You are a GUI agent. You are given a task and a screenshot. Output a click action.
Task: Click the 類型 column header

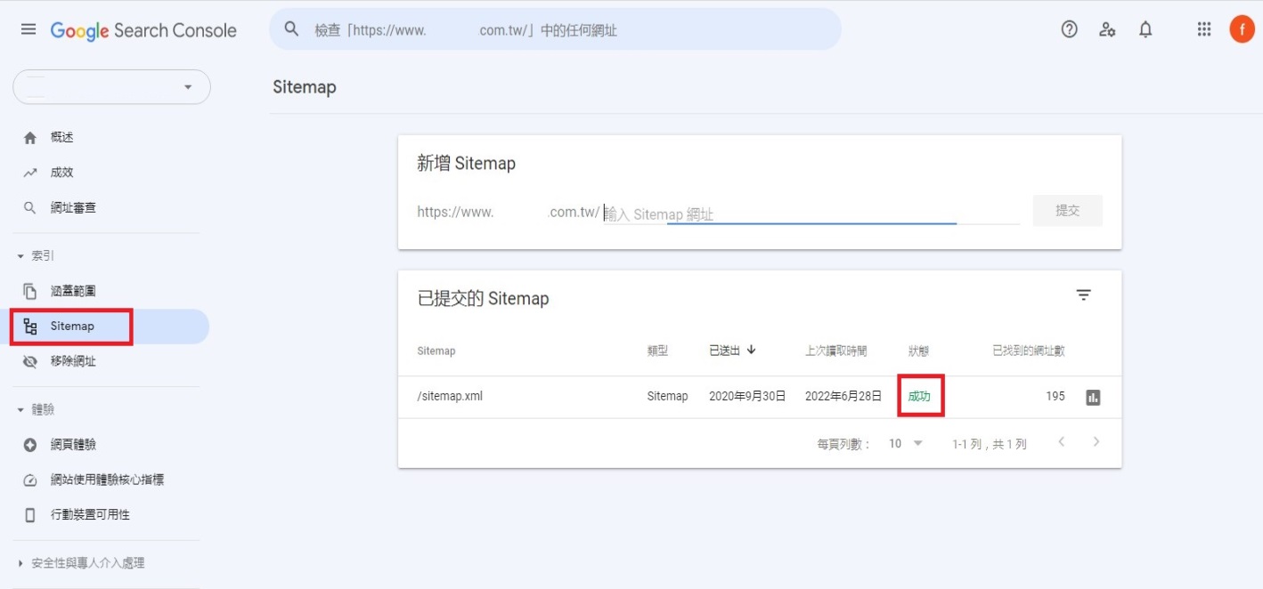(x=657, y=351)
